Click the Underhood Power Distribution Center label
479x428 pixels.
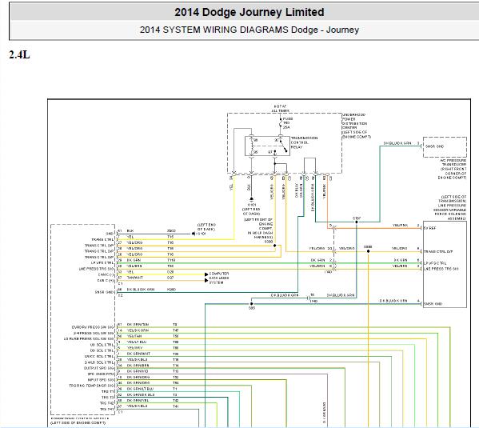(x=356, y=126)
